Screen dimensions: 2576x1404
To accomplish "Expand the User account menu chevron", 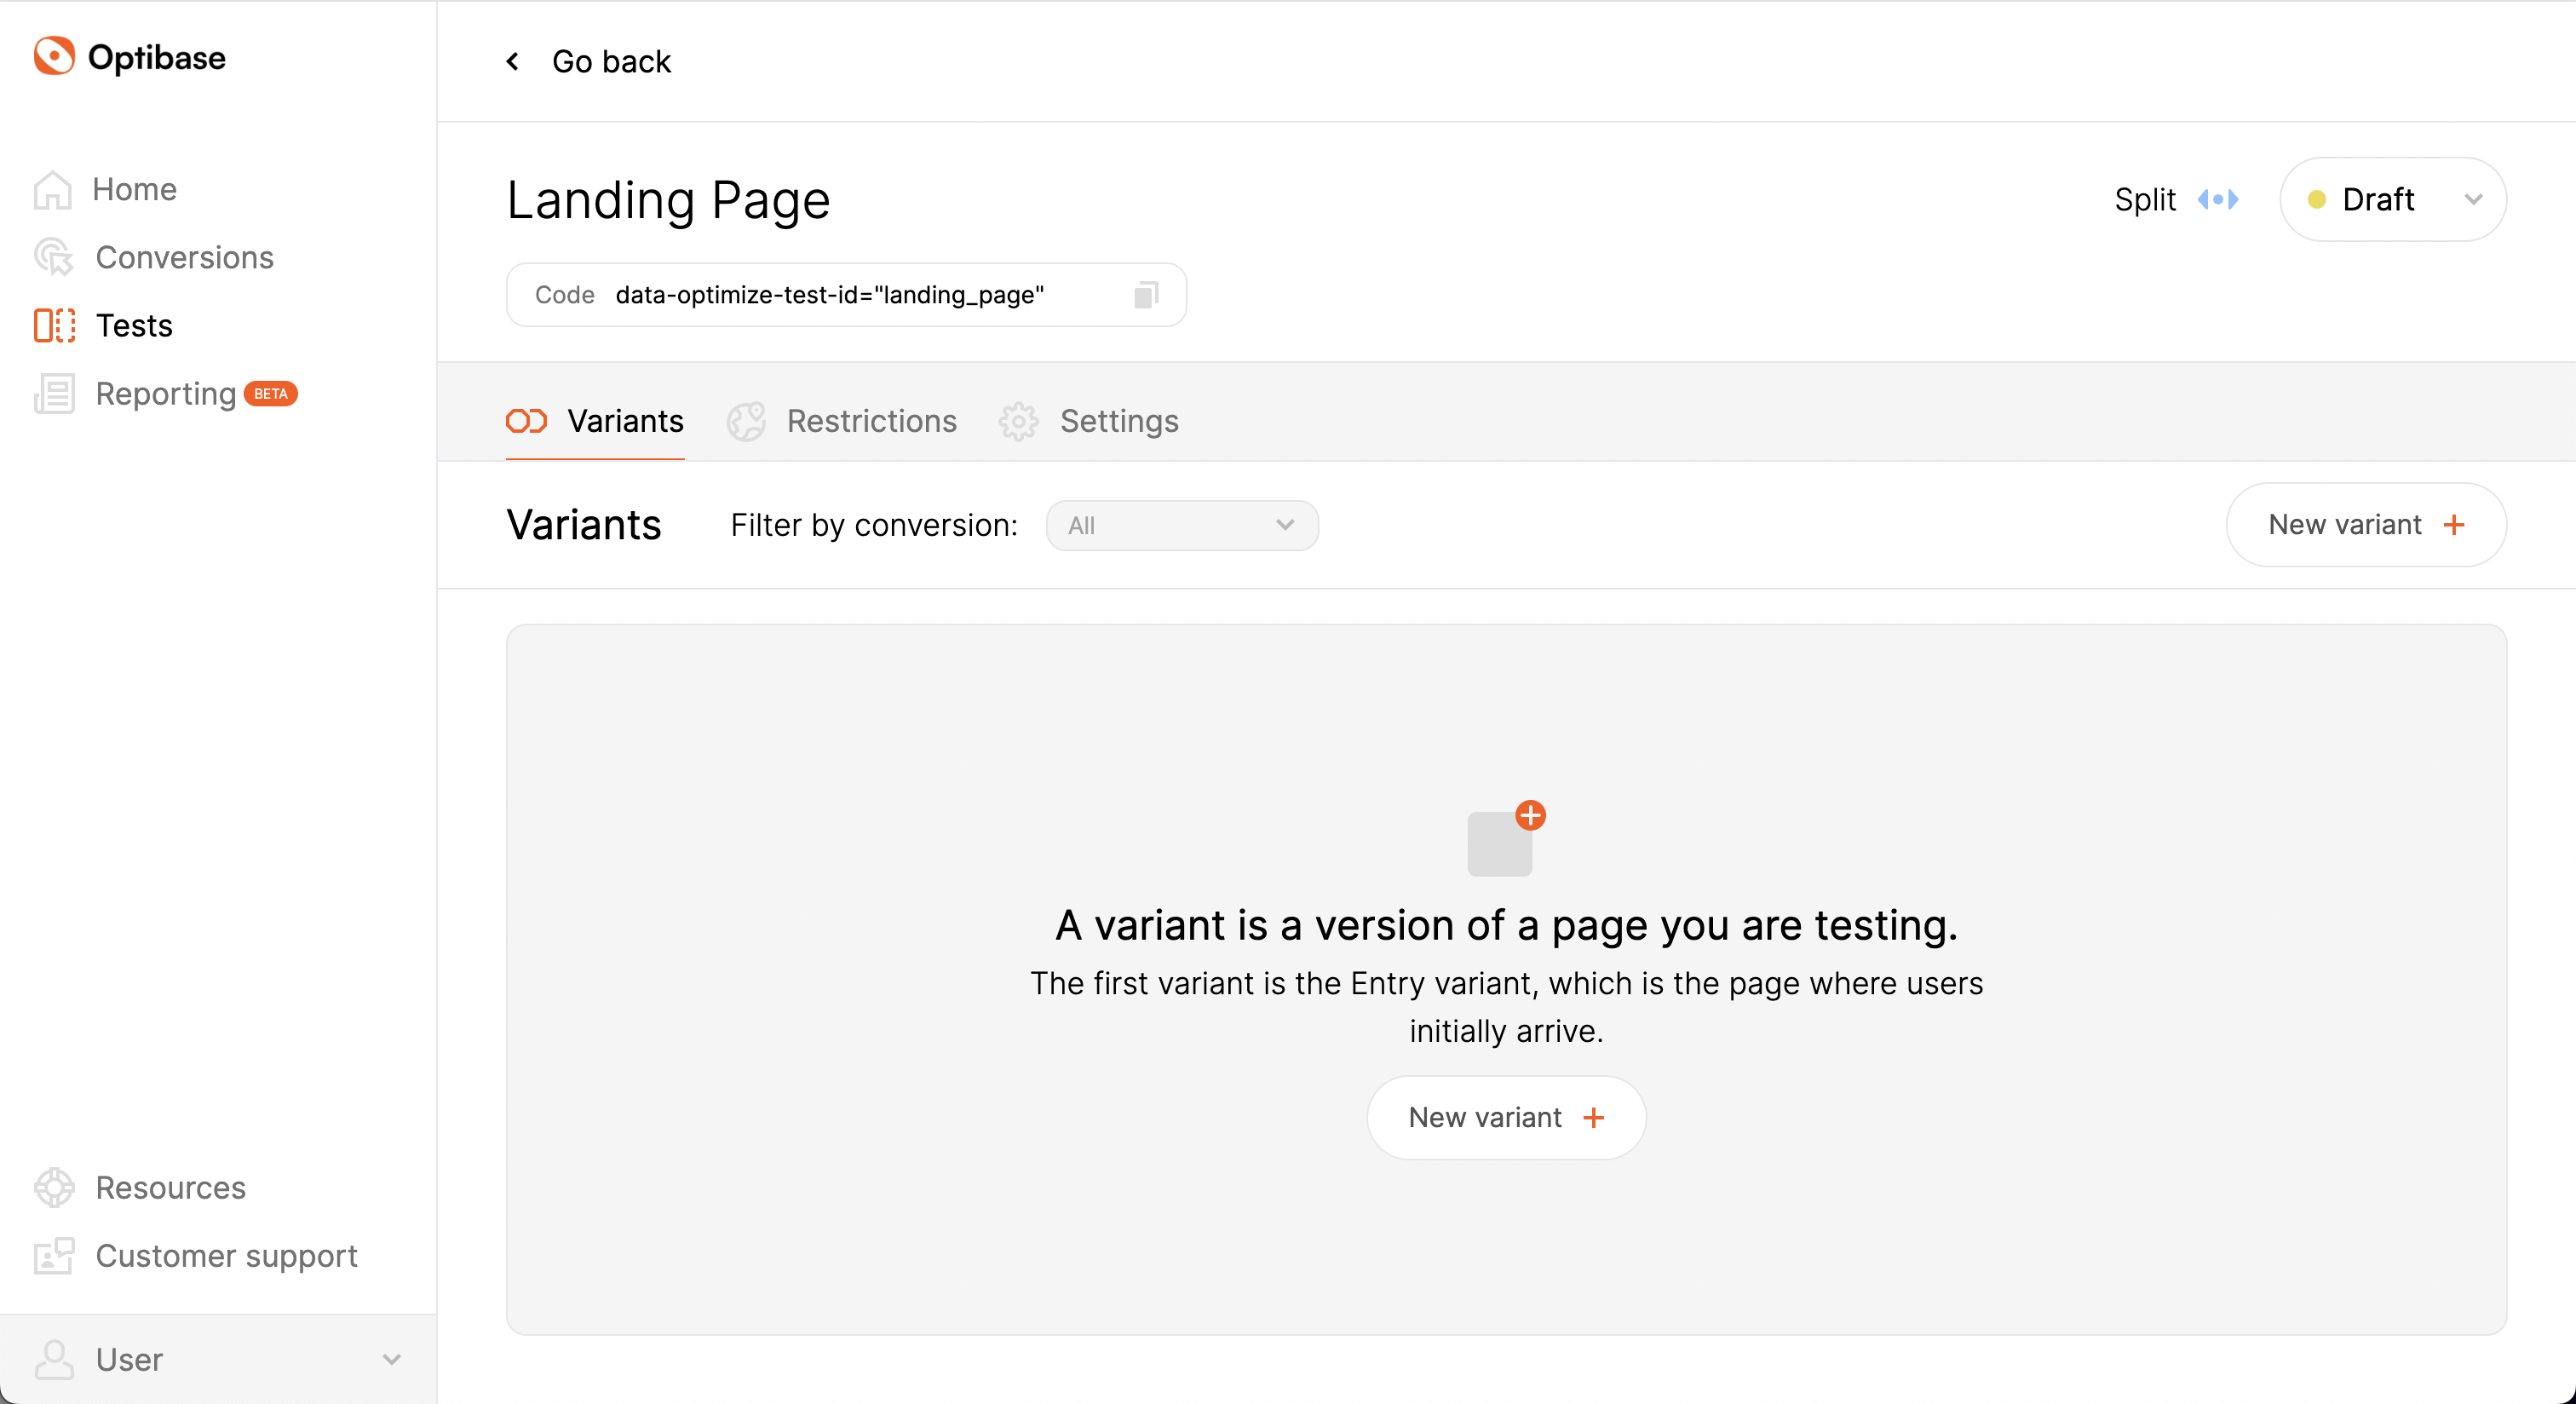I will [392, 1359].
